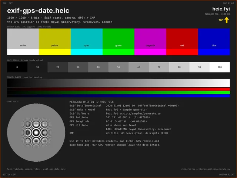The width and height of the screenshot is (237, 178).
Task: Pick the grey step labelled 40
Action: point(98,67)
